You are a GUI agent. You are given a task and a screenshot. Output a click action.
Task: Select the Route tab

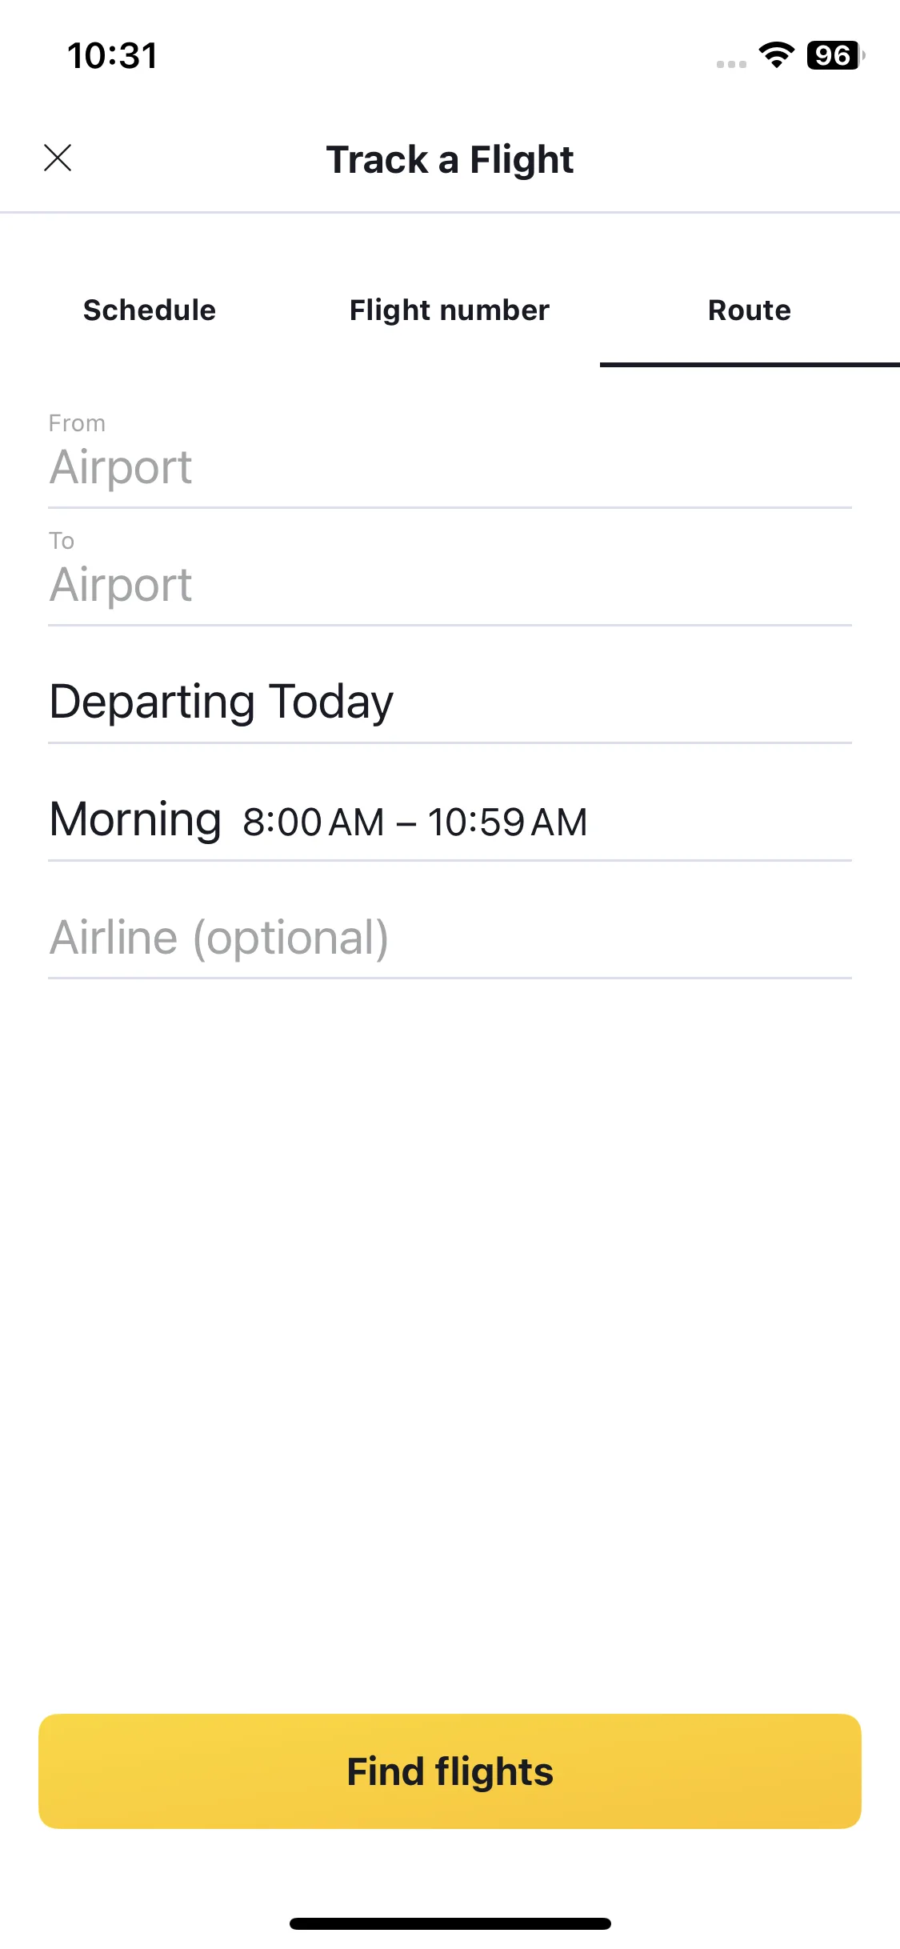(750, 310)
